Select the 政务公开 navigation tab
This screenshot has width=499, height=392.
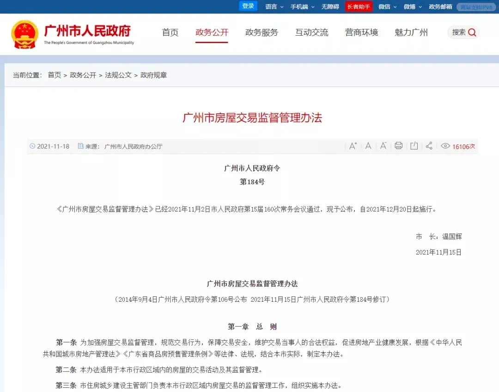[x=212, y=32]
